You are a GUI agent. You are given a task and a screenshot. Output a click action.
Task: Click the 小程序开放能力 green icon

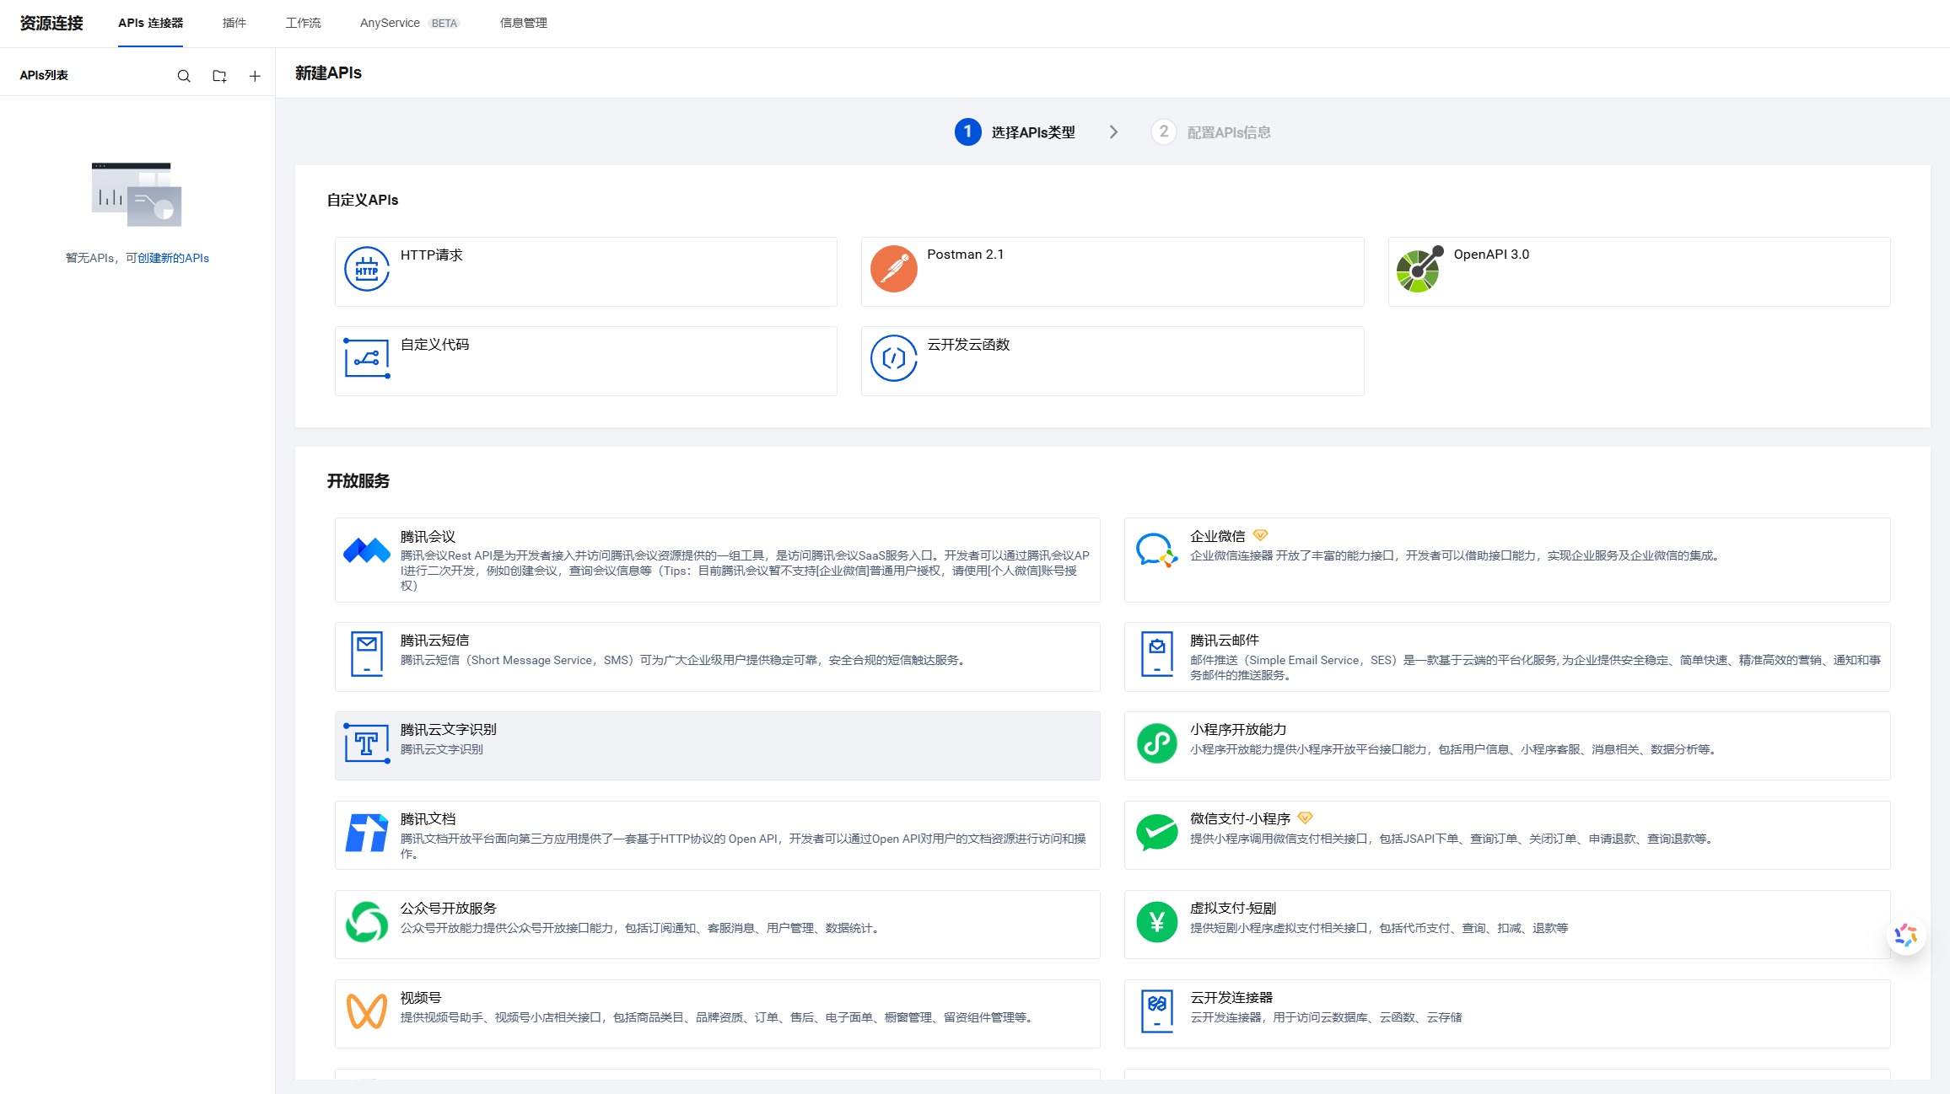coord(1157,743)
